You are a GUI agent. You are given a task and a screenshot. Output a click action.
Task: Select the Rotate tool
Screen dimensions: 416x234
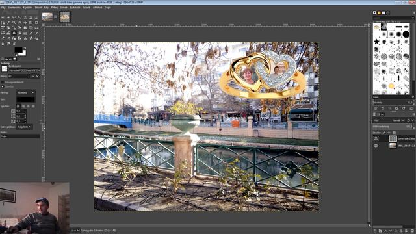tap(8, 27)
